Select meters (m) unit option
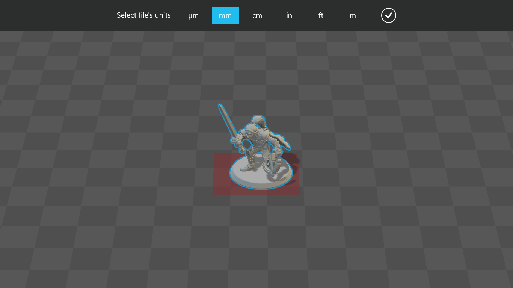 coord(353,16)
